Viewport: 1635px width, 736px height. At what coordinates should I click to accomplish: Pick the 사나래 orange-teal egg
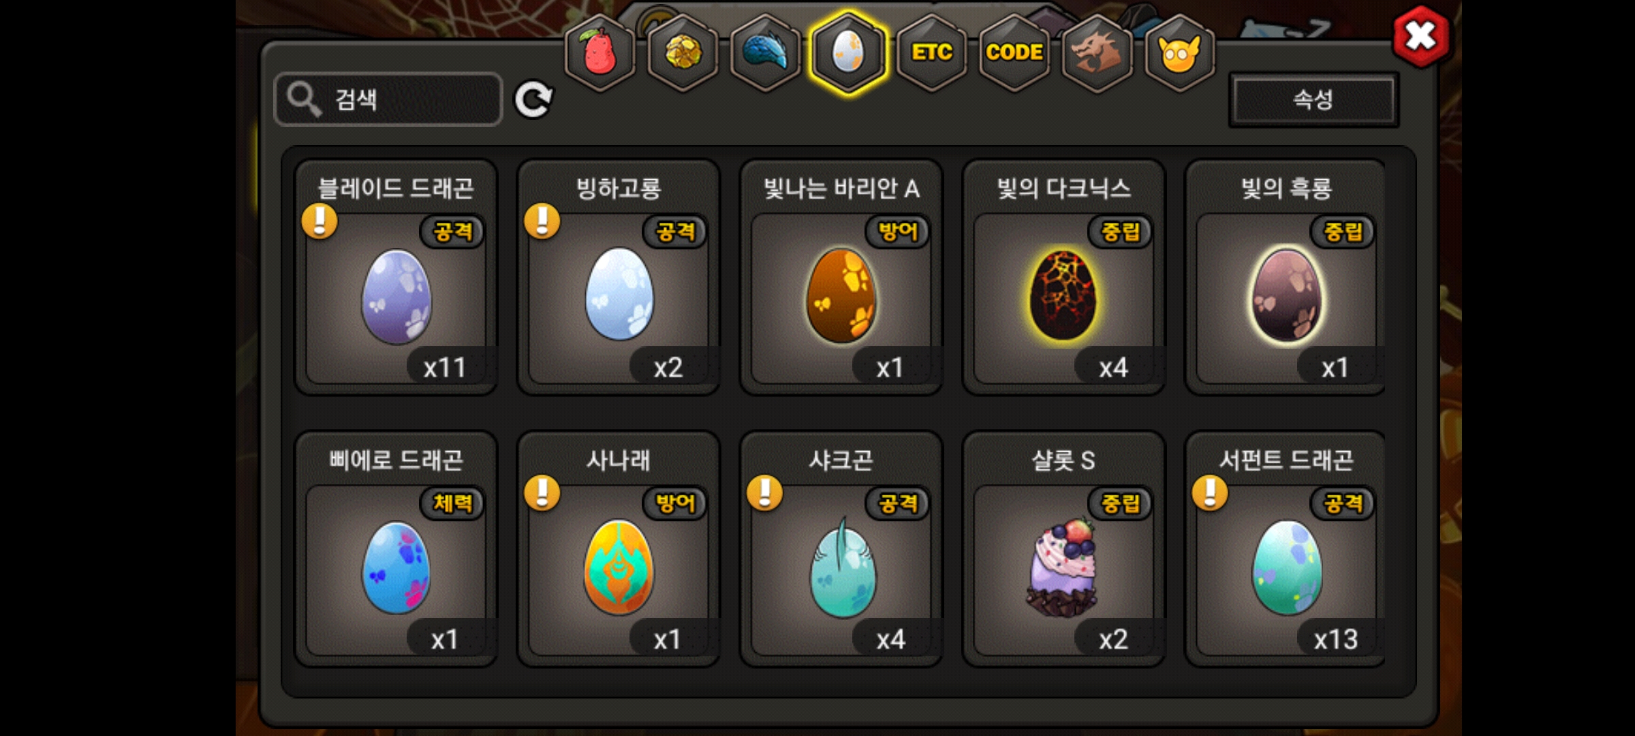tap(619, 567)
